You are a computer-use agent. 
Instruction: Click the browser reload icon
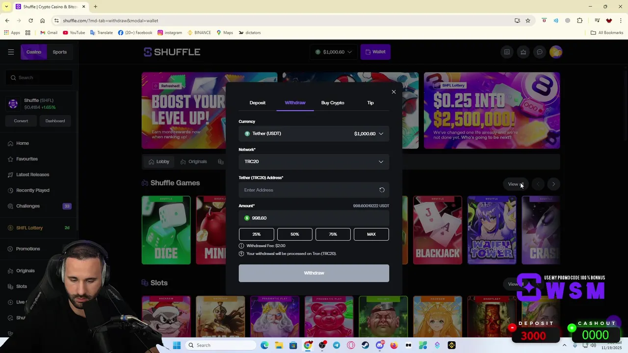30,21
